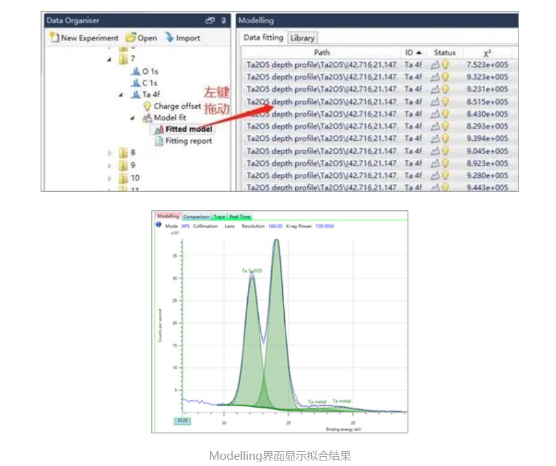Pin the Data Organiser panel
The image size is (556, 466).
coord(224,21)
